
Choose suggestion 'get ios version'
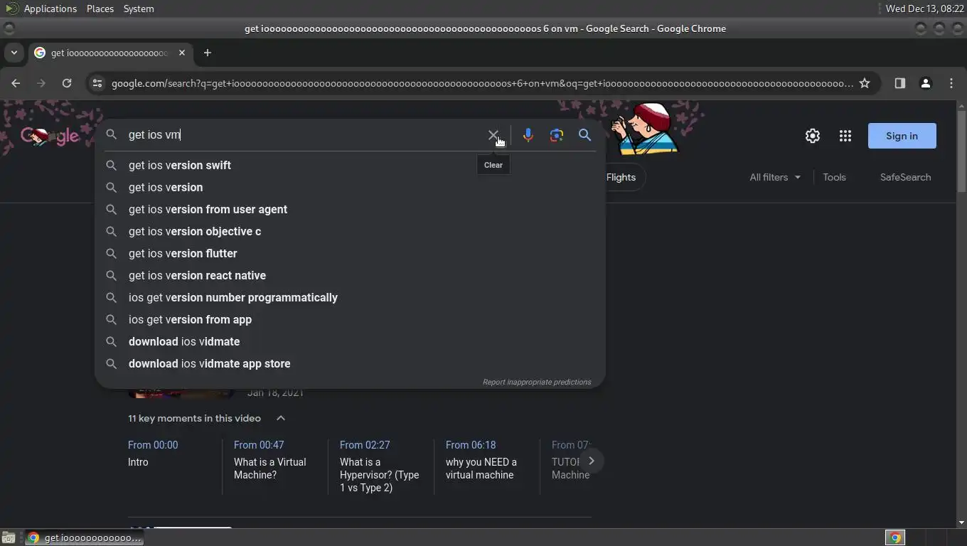click(x=350, y=187)
